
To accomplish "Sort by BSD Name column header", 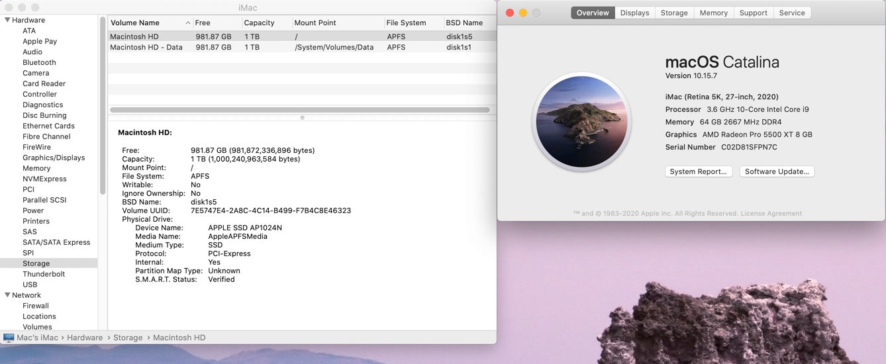I will coord(470,23).
